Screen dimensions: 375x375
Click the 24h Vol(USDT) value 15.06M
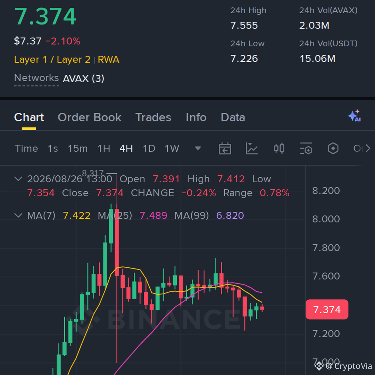[317, 59]
